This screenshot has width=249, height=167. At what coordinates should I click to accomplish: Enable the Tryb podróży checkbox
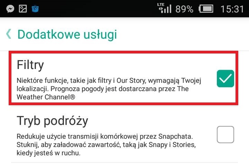point(225,135)
